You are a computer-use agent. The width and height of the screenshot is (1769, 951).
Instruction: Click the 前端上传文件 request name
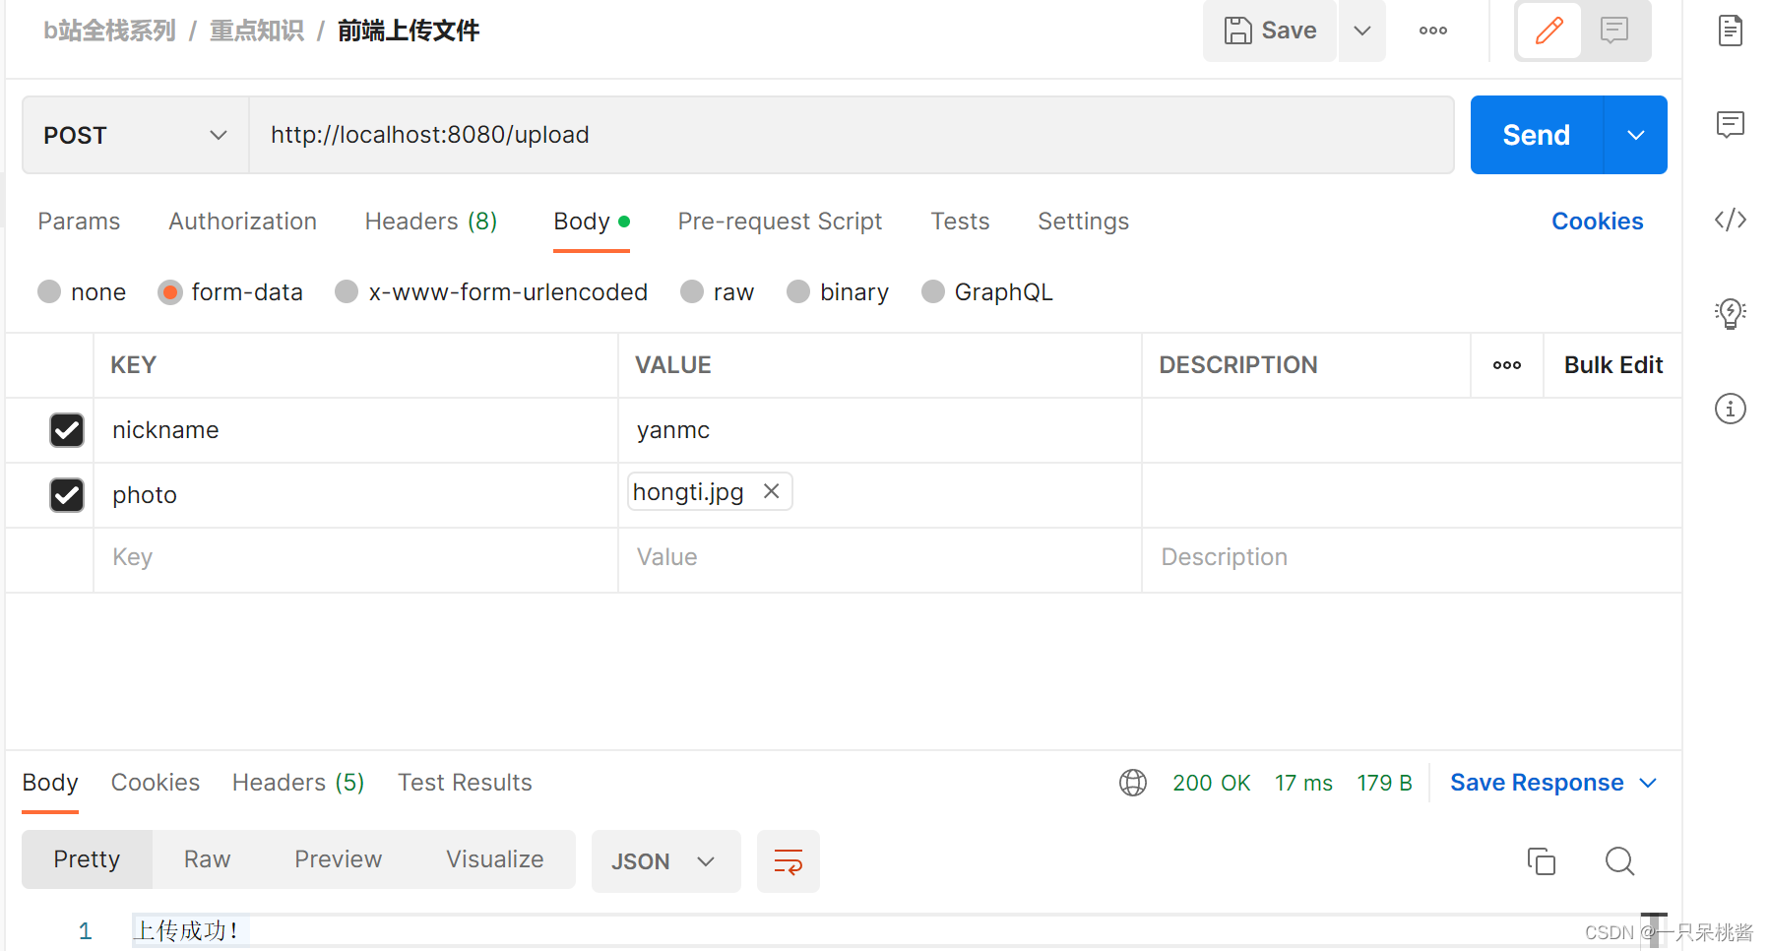(409, 31)
